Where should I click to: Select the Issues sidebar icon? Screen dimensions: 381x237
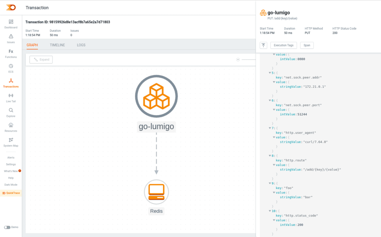11,38
